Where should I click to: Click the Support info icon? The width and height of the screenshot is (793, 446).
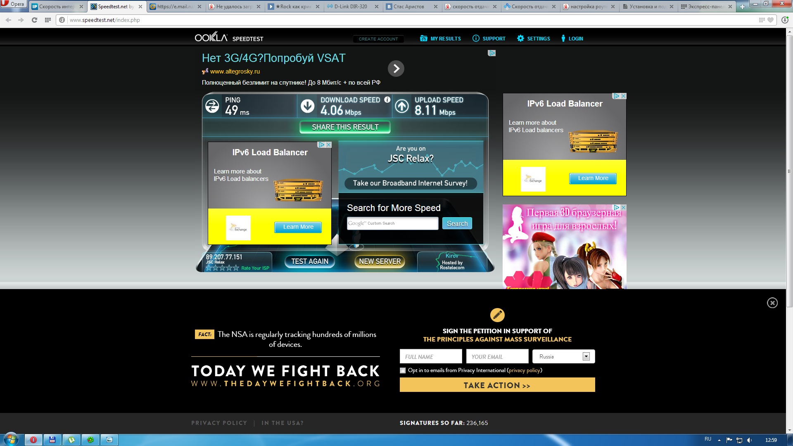tap(476, 38)
